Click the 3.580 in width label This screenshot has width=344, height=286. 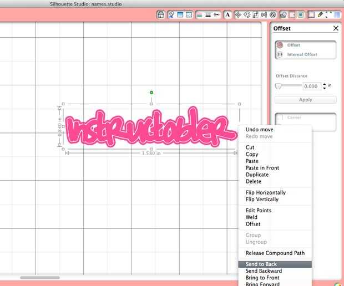(151, 153)
